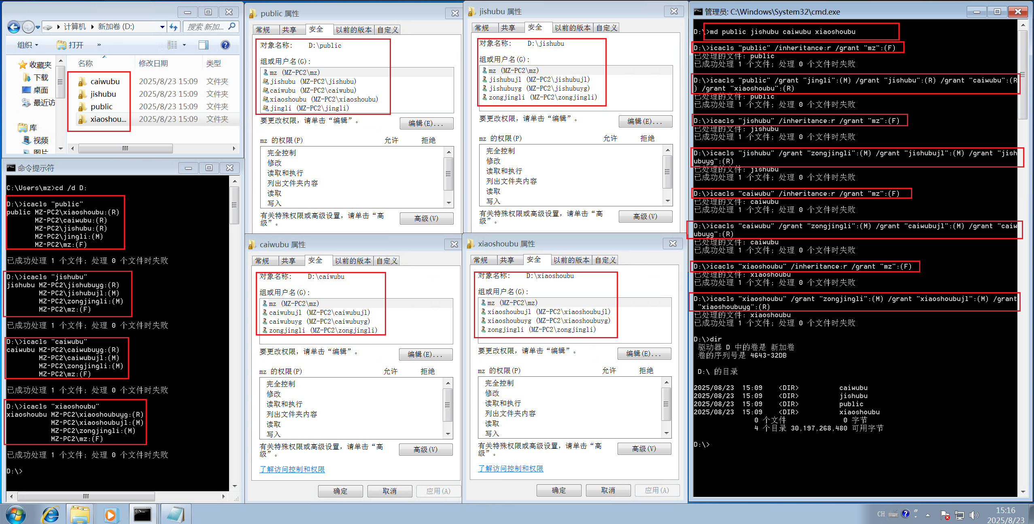
Task: Open the address bar history dropdown
Action: pyautogui.click(x=162, y=27)
